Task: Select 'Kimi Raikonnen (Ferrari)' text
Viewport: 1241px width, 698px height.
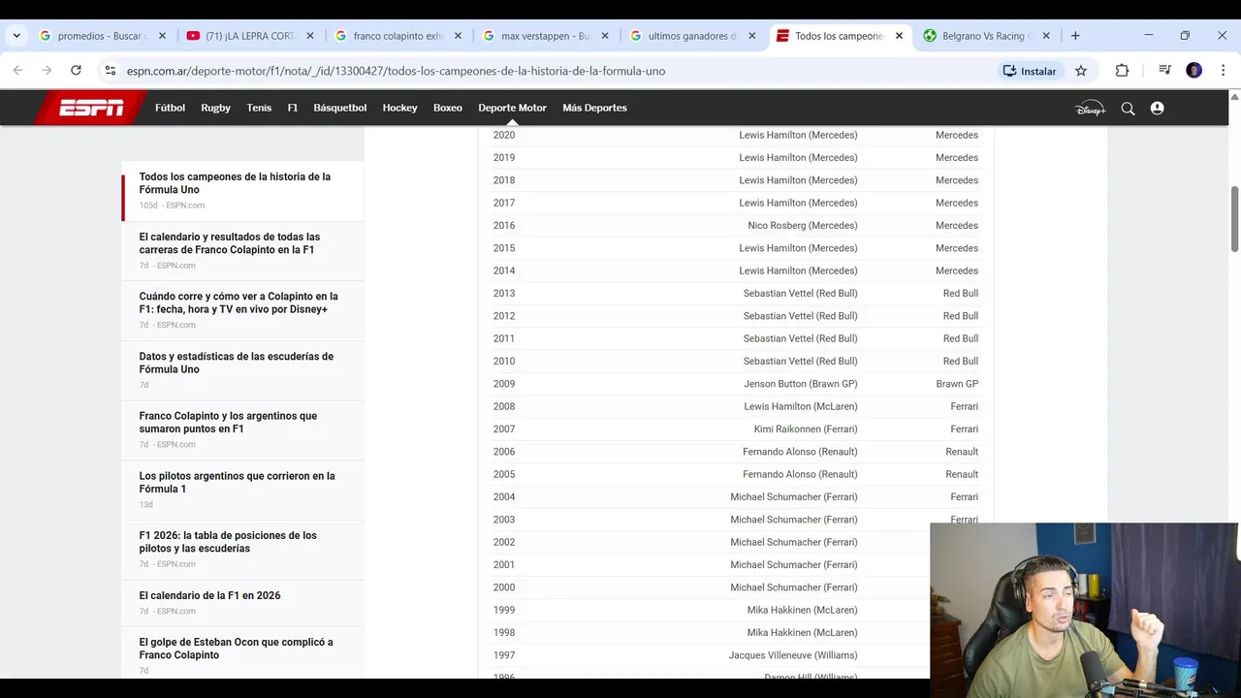Action: point(806,429)
